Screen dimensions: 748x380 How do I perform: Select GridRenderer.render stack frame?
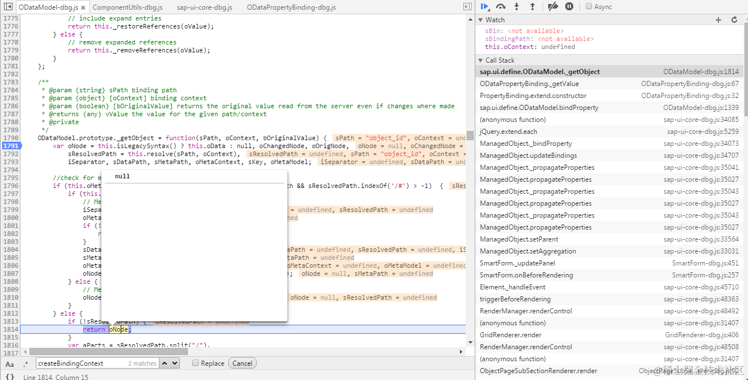pos(609,335)
